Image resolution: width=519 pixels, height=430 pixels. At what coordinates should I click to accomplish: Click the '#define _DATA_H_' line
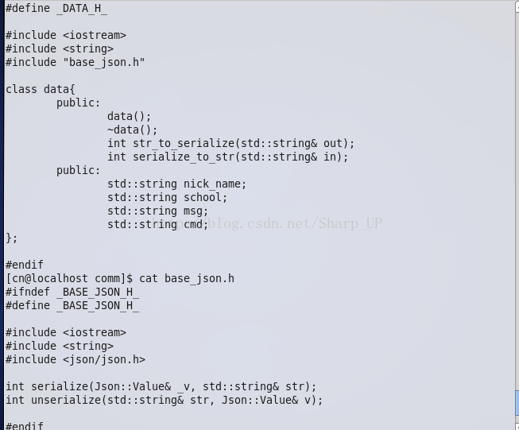[x=56, y=8]
